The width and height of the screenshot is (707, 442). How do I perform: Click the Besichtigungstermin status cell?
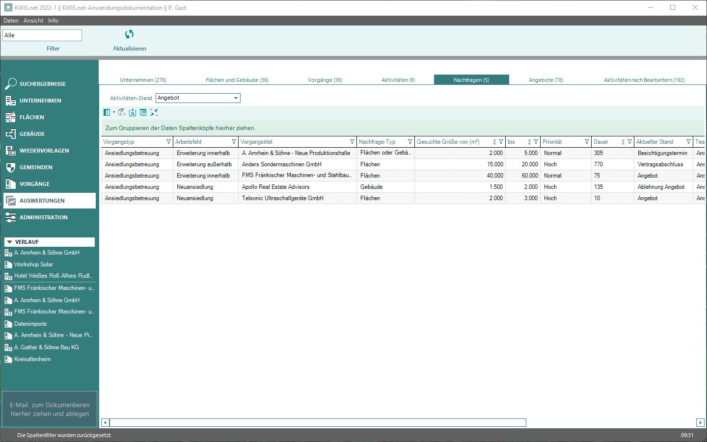(663, 153)
